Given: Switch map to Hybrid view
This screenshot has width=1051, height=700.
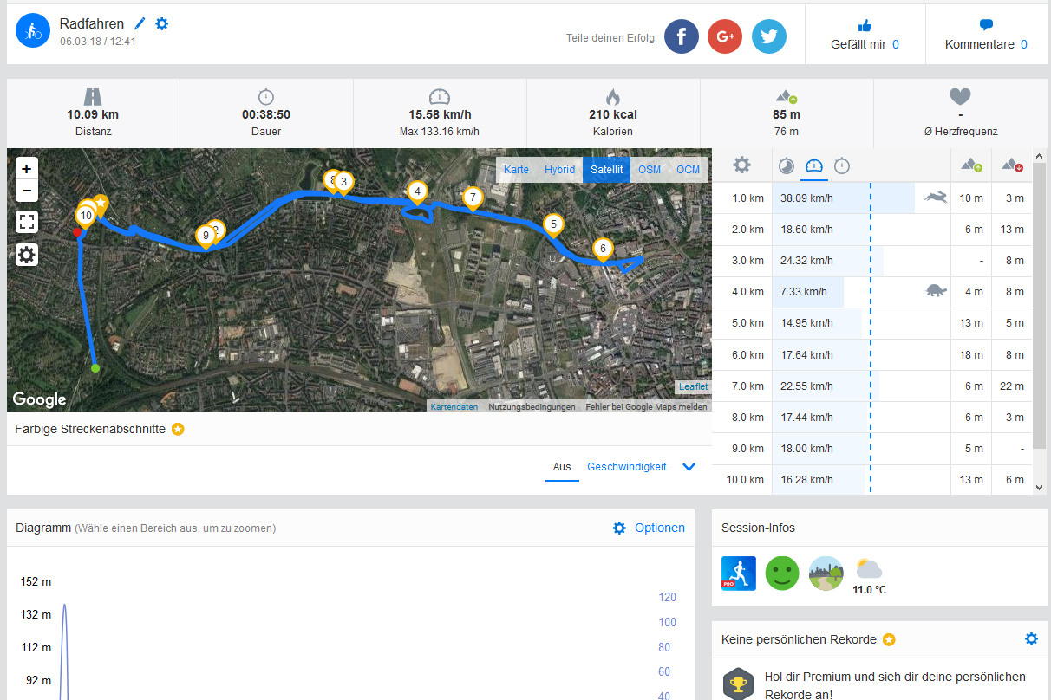Looking at the screenshot, I should (559, 170).
